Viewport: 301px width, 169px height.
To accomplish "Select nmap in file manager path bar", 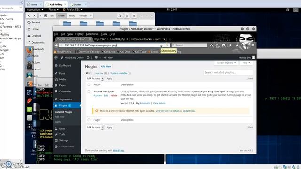I will pyautogui.click(x=72, y=15).
